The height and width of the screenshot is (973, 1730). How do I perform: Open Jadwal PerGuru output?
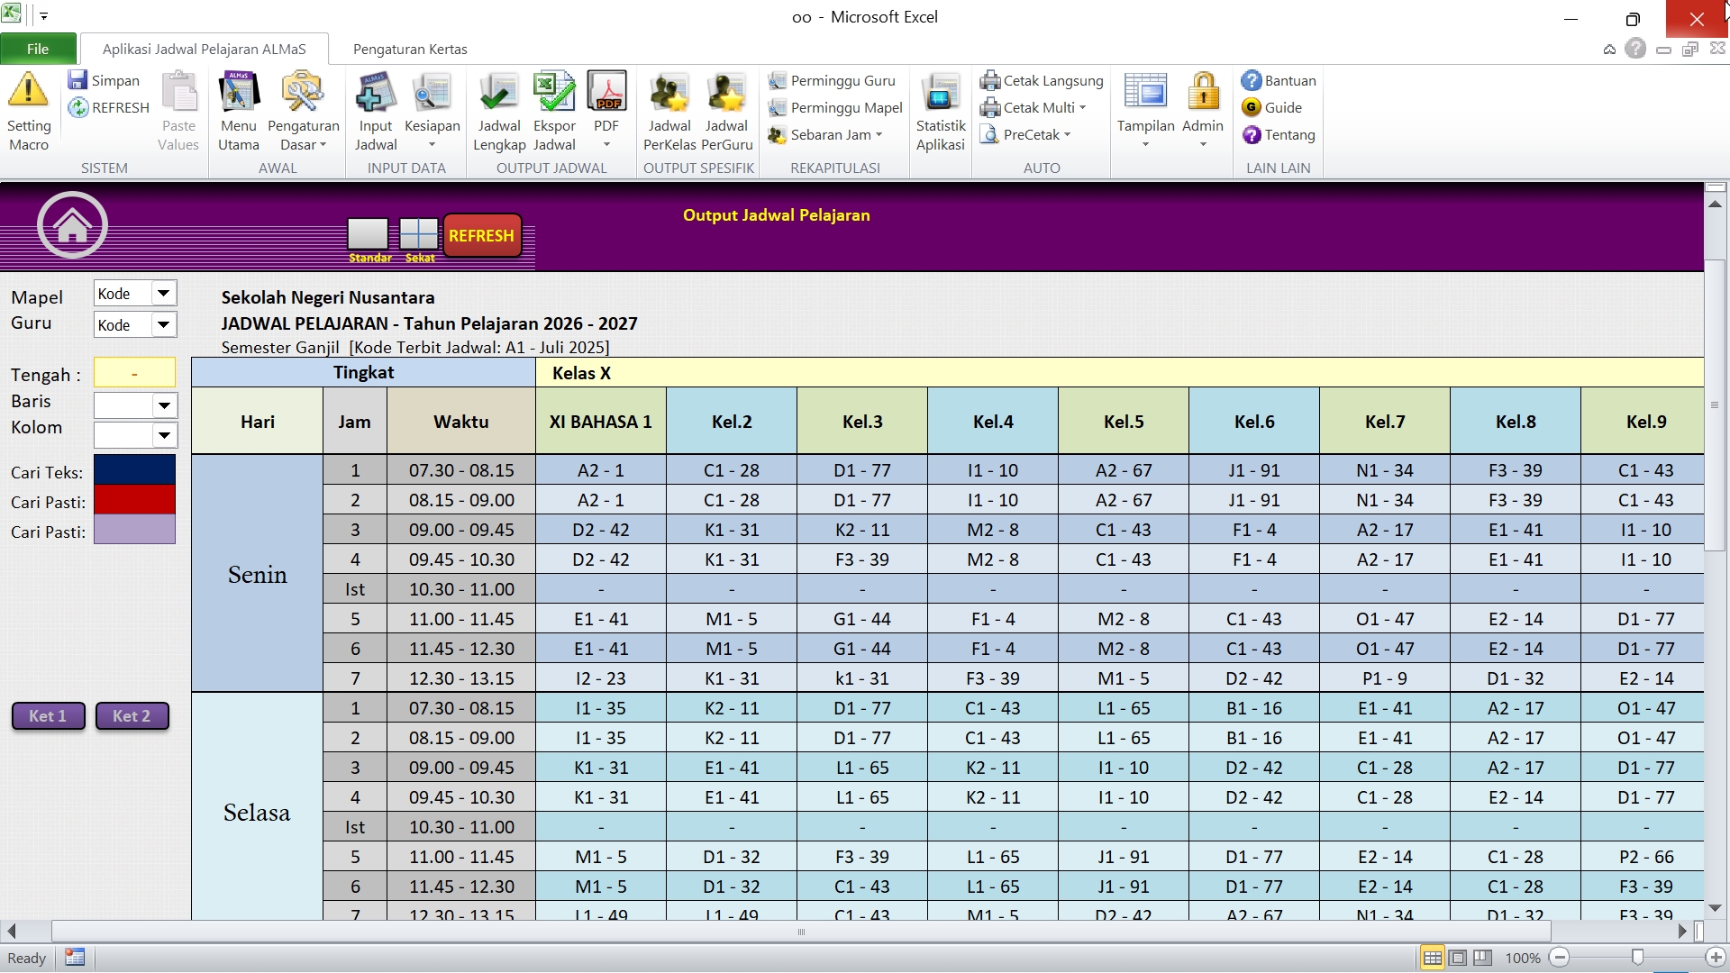pos(726,93)
